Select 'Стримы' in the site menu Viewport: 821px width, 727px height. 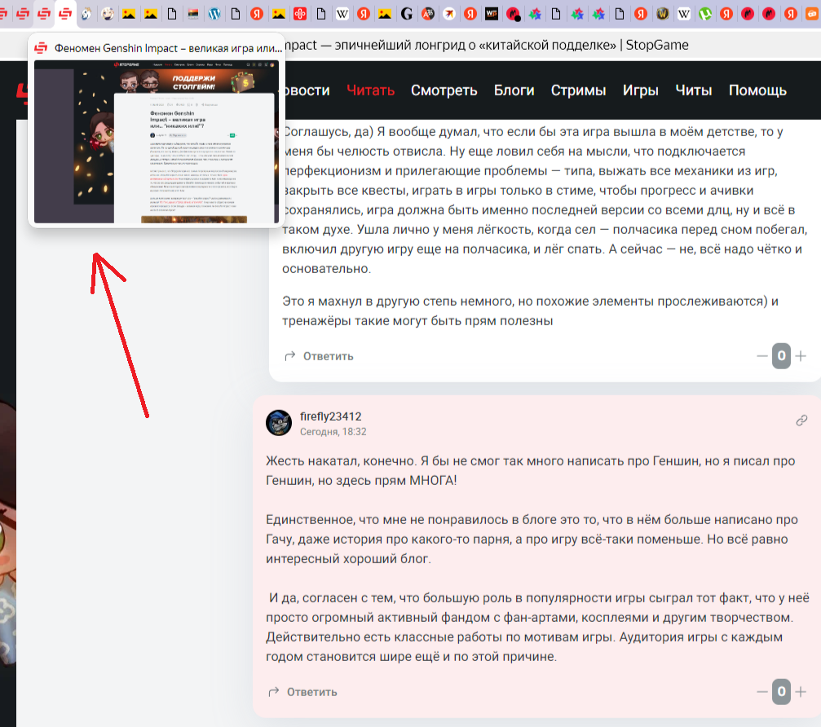click(578, 90)
